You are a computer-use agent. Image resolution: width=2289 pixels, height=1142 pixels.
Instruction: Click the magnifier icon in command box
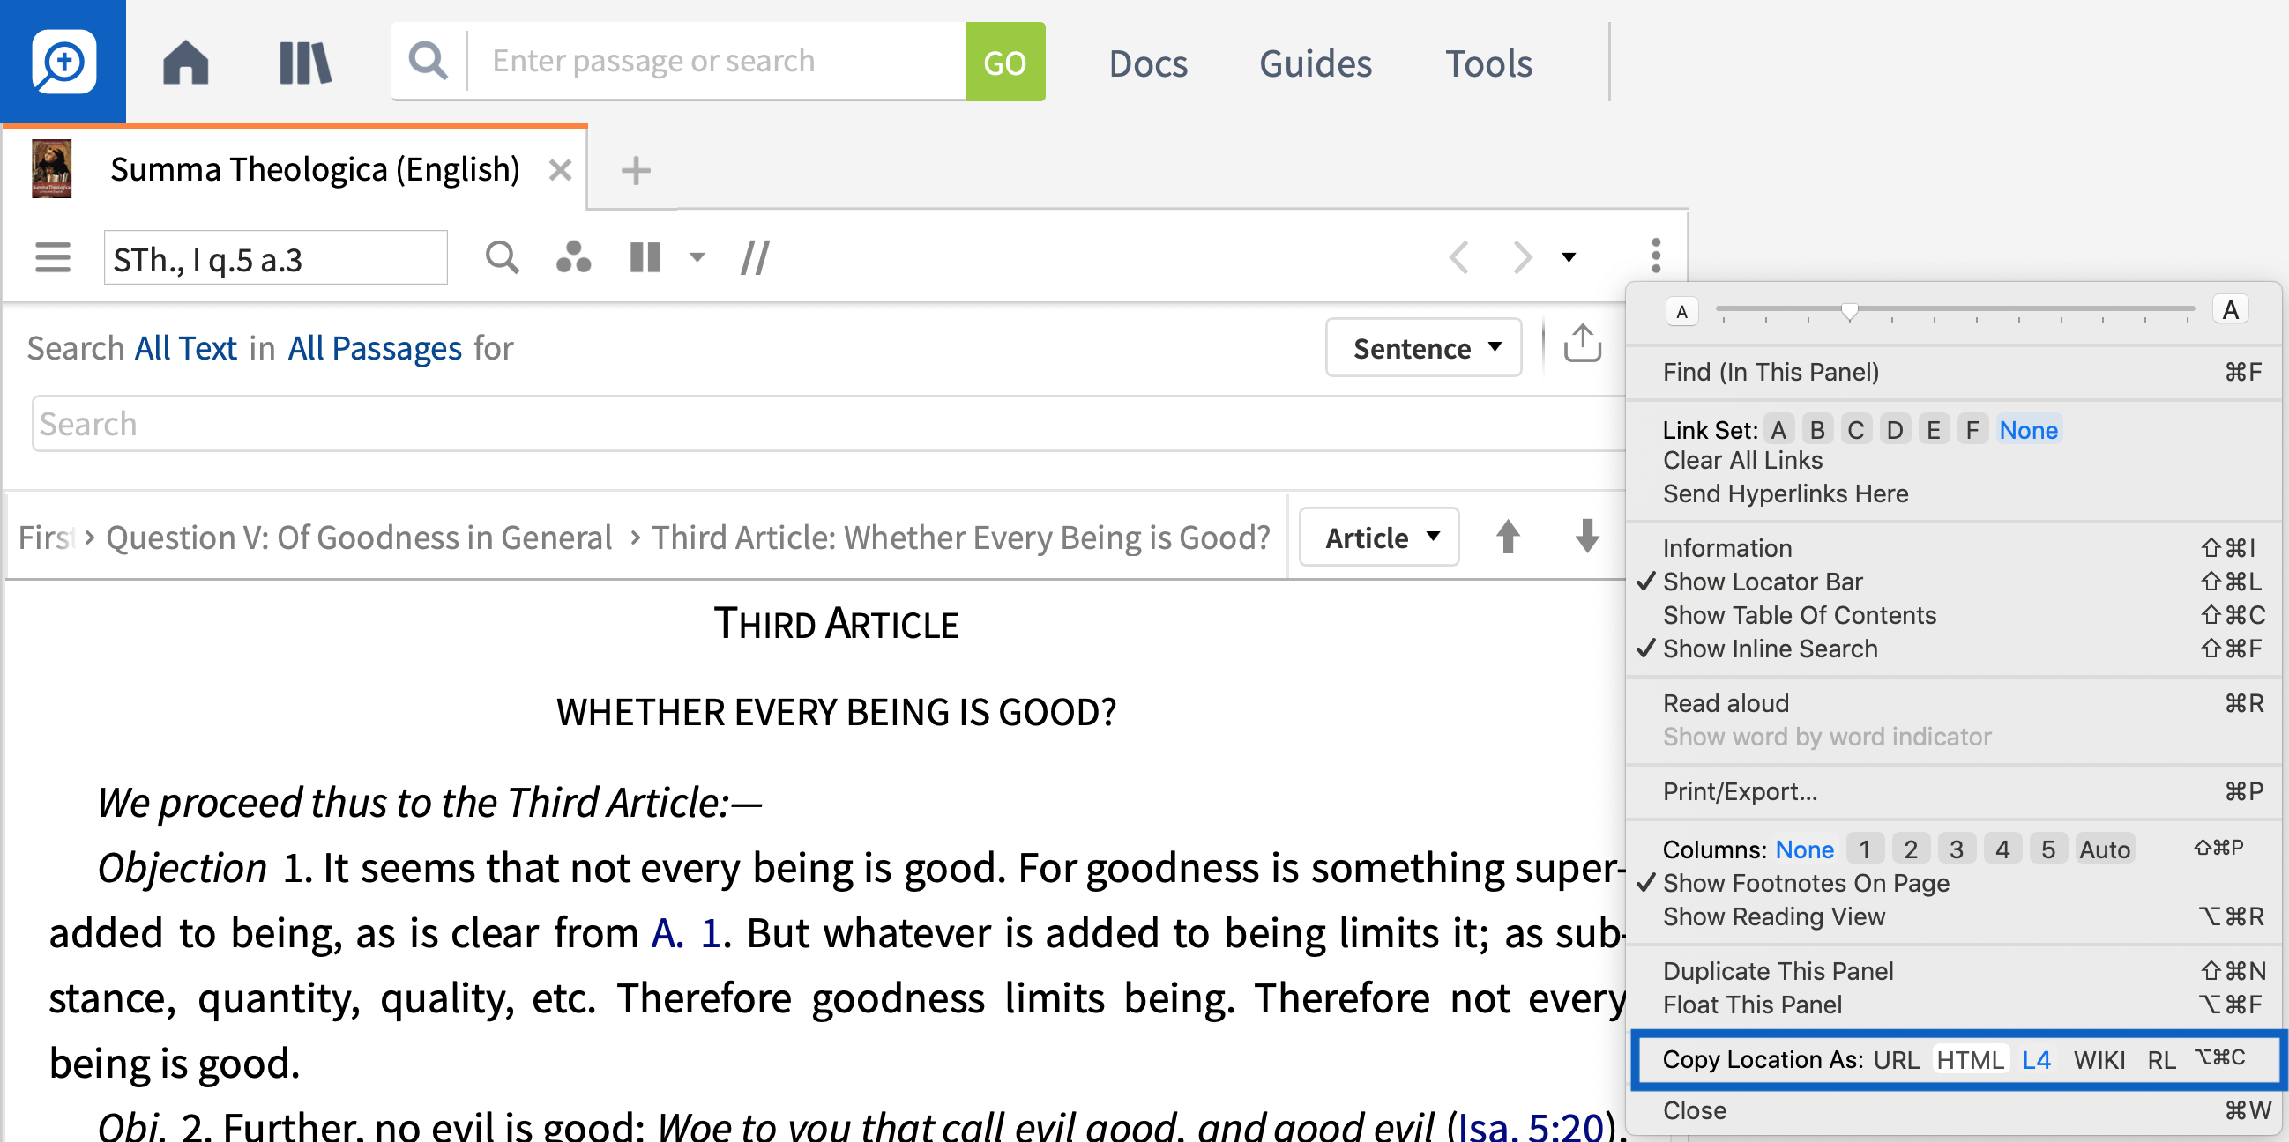pos(429,62)
